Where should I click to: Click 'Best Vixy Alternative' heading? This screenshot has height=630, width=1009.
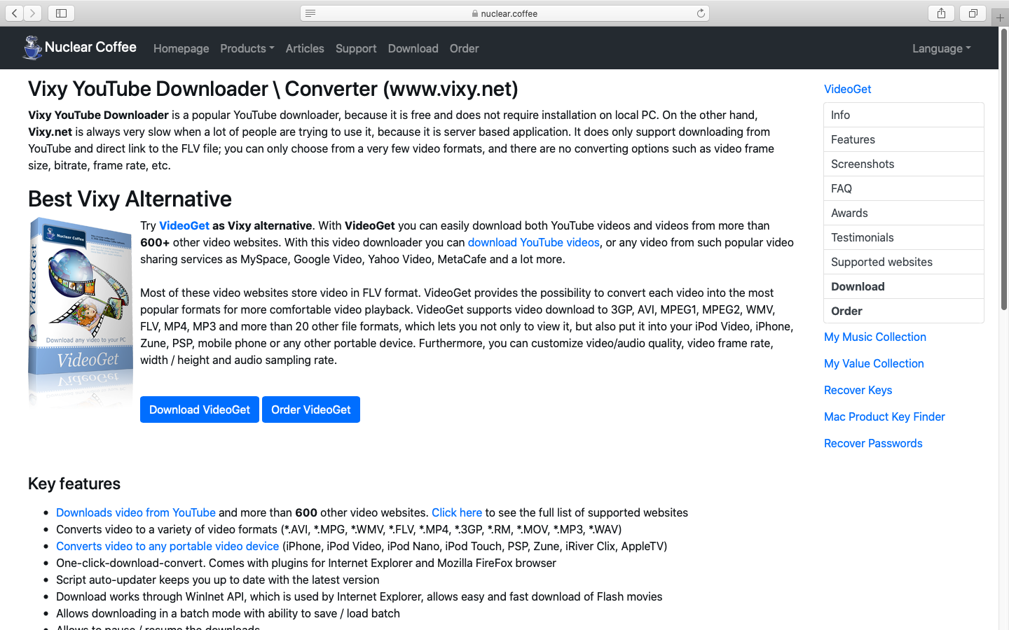point(130,199)
